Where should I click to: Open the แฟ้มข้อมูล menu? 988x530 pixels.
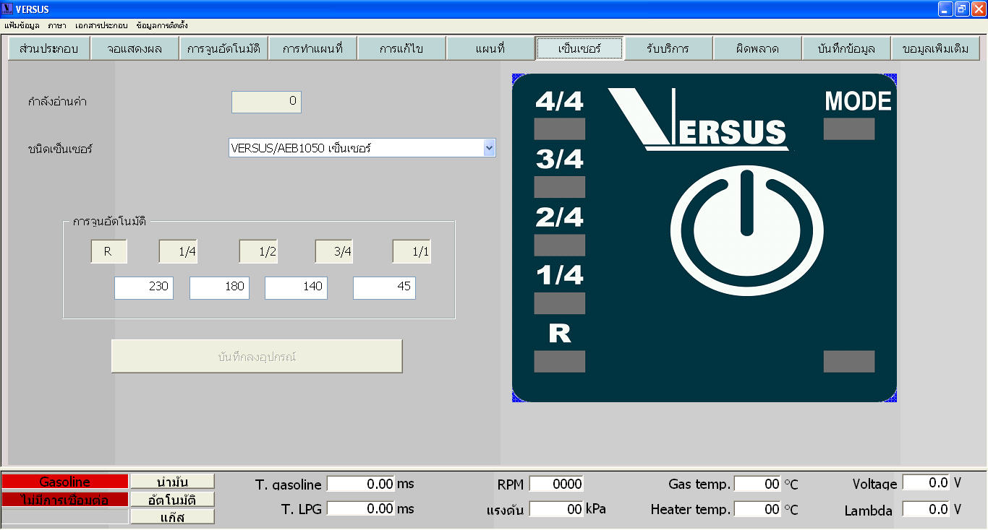(22, 25)
